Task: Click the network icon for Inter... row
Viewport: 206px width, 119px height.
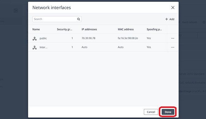Action: click(35, 47)
